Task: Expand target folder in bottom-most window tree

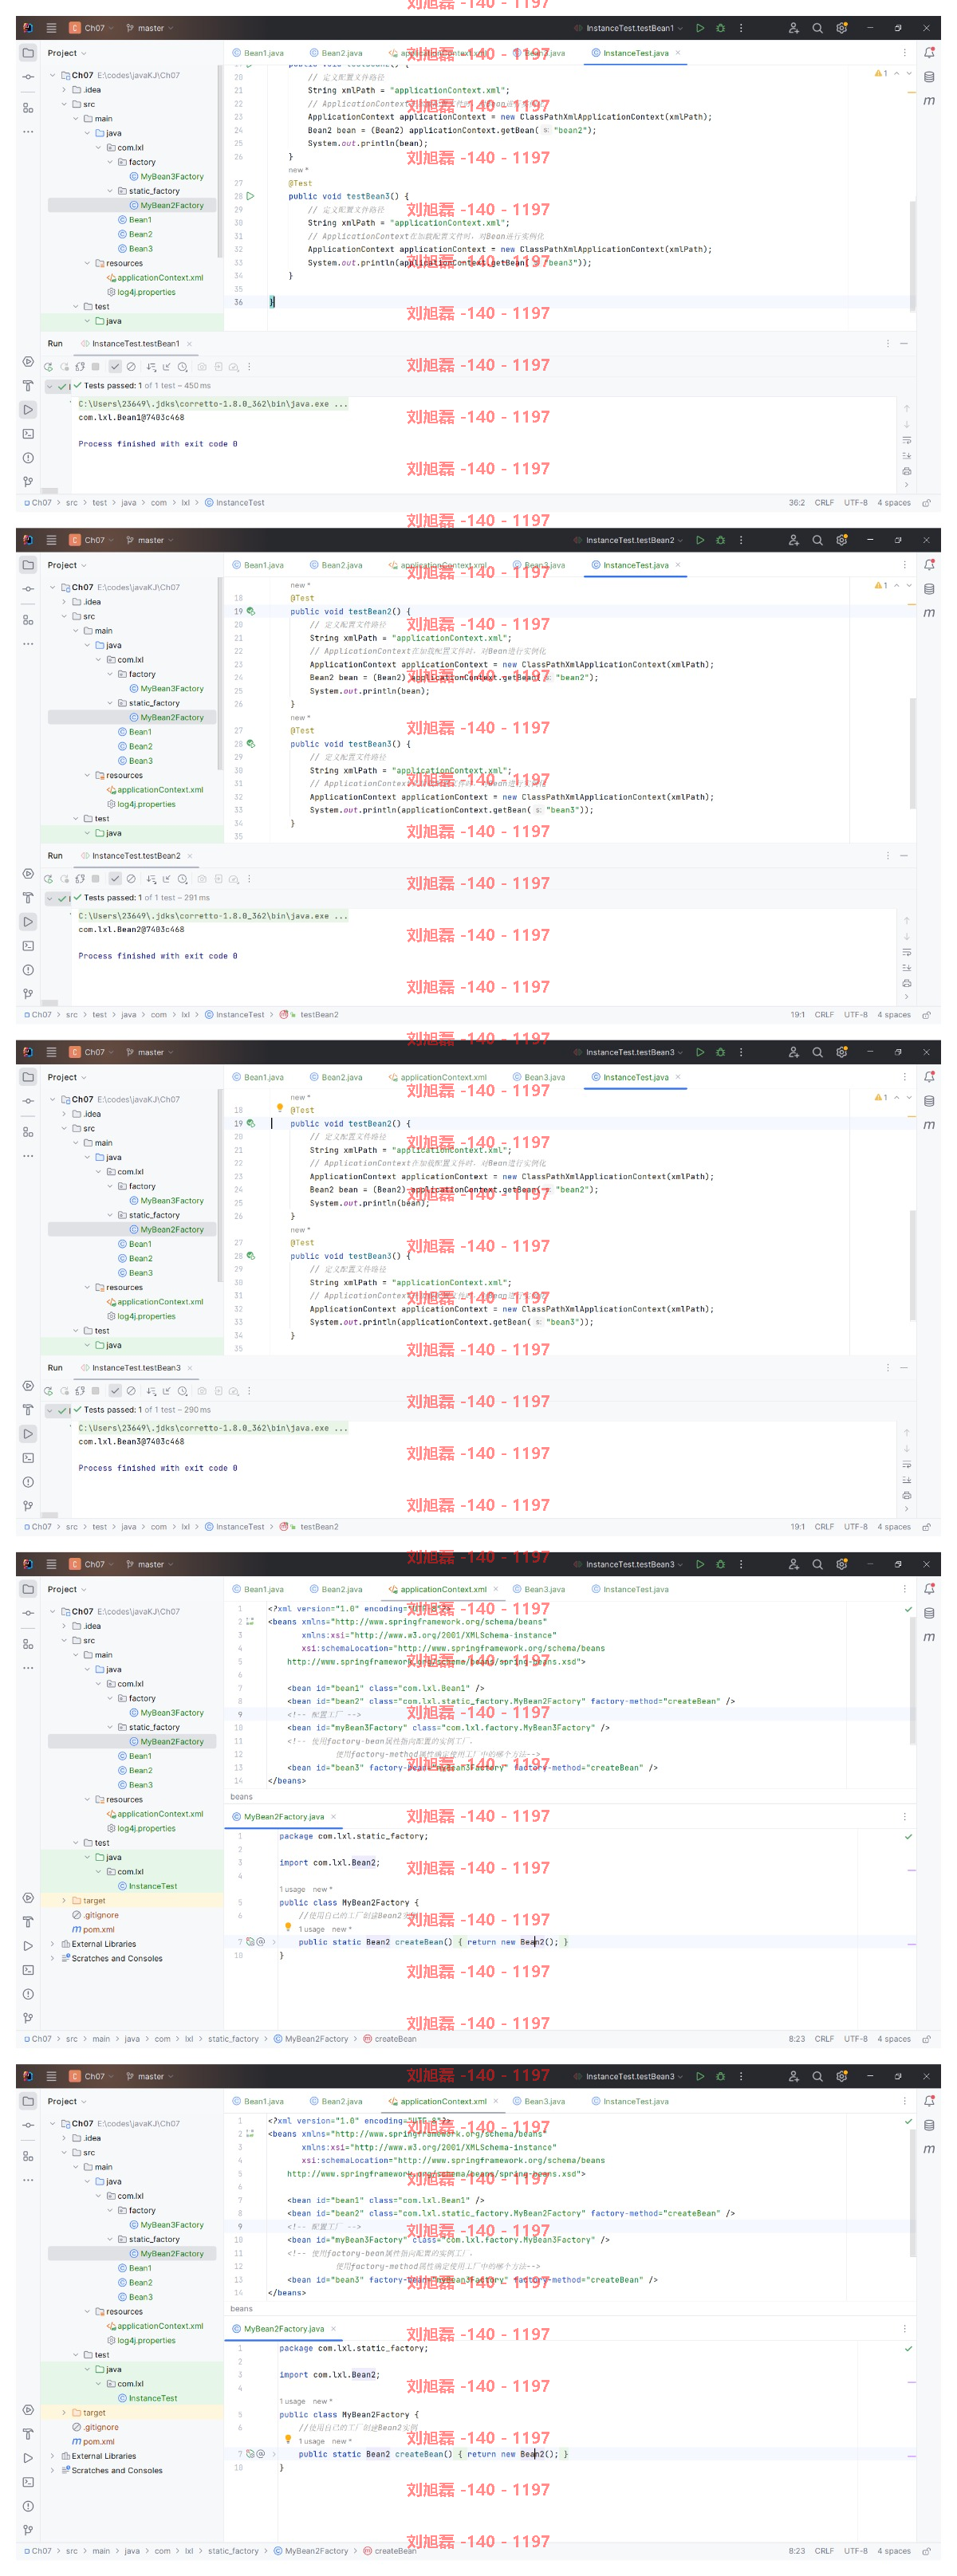Action: click(x=64, y=2413)
